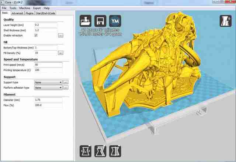Open the Tools menu
This screenshot has width=236, height=162.
(13, 8)
